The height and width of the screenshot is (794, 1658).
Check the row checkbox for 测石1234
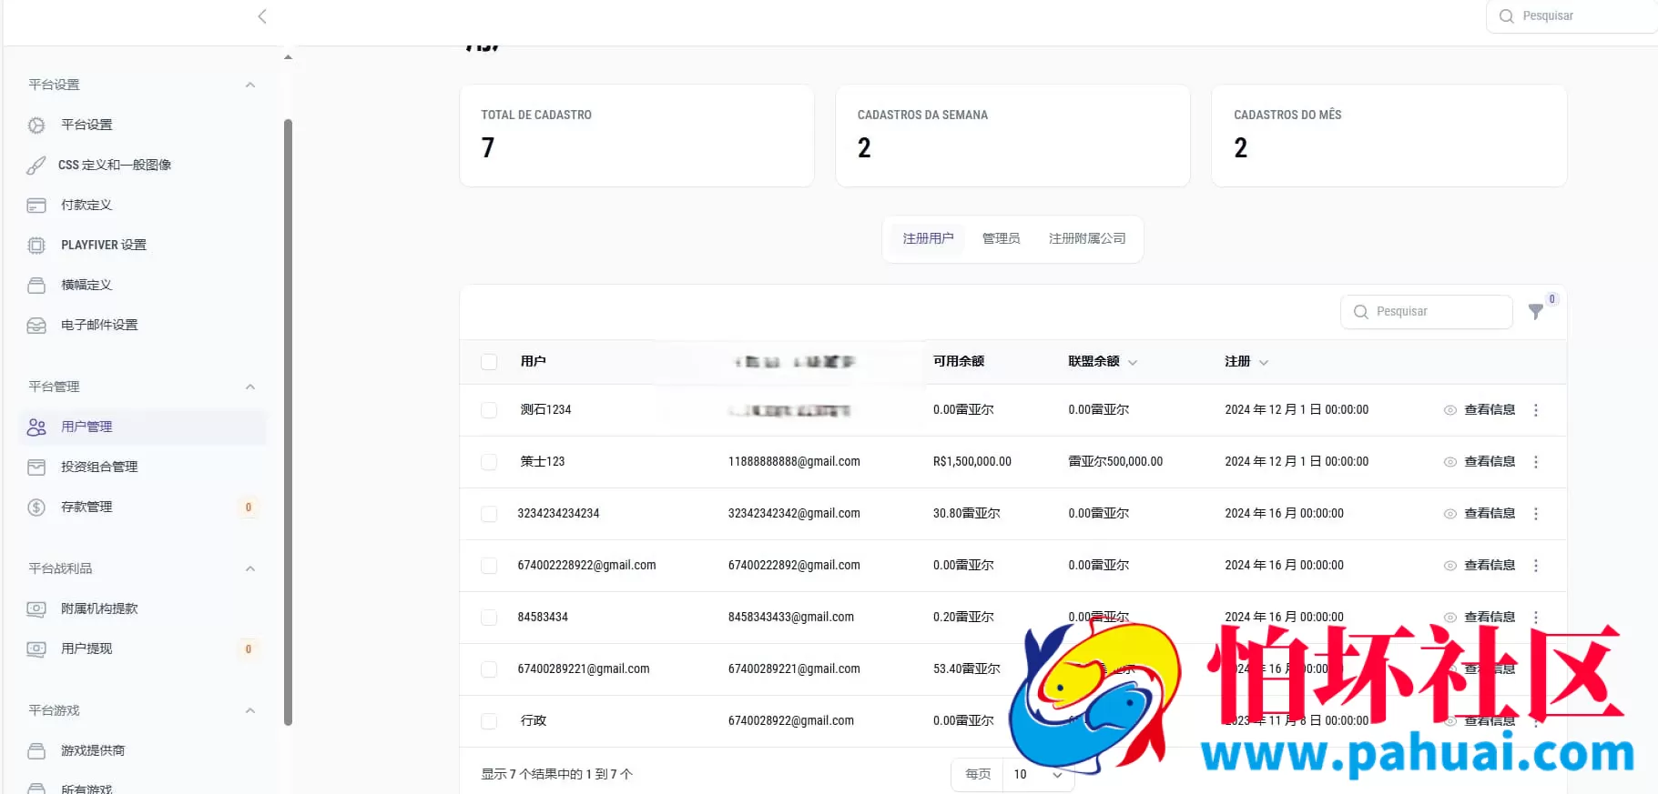489,410
